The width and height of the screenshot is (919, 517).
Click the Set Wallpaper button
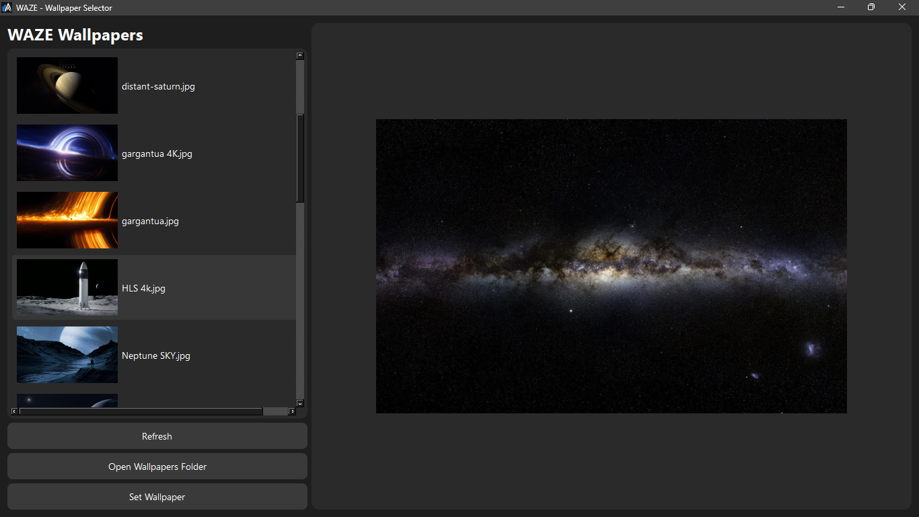pos(157,497)
